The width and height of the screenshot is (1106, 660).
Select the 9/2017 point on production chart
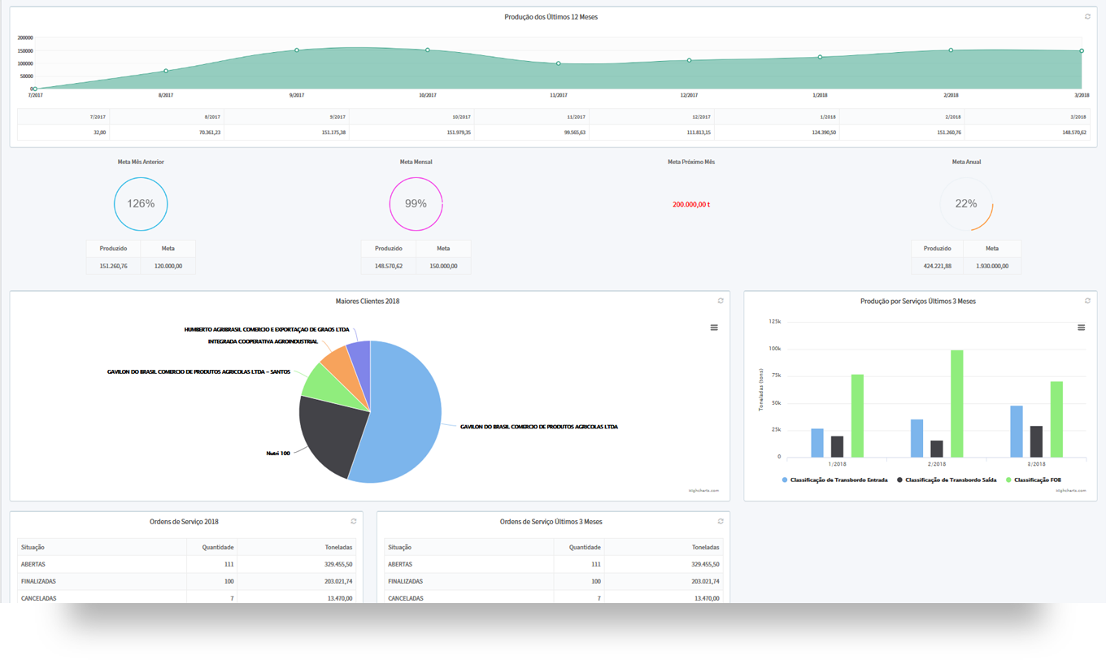[297, 50]
